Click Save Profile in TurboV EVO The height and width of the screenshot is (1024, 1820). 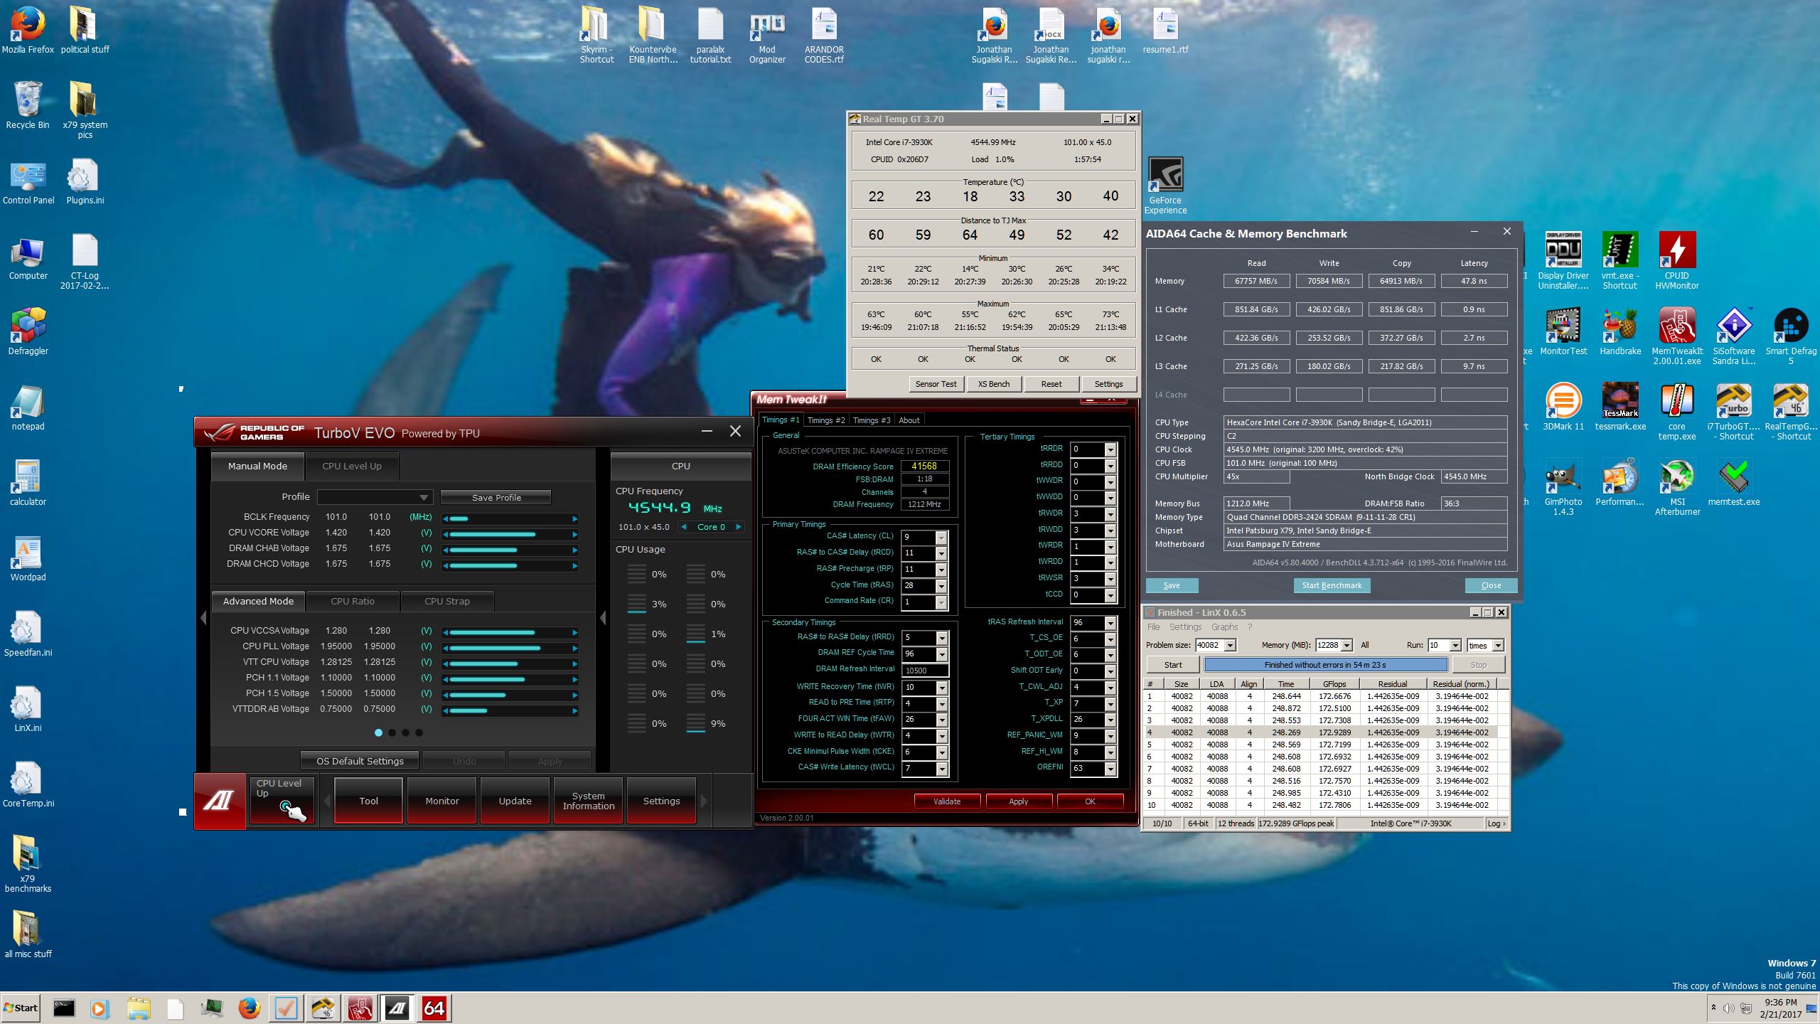point(496,498)
